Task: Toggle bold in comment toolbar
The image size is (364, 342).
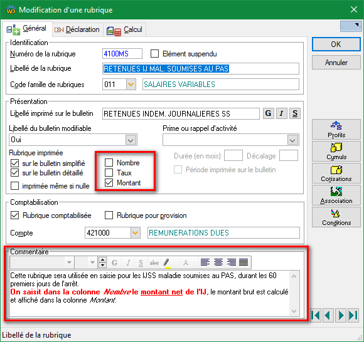Action: [114, 262]
